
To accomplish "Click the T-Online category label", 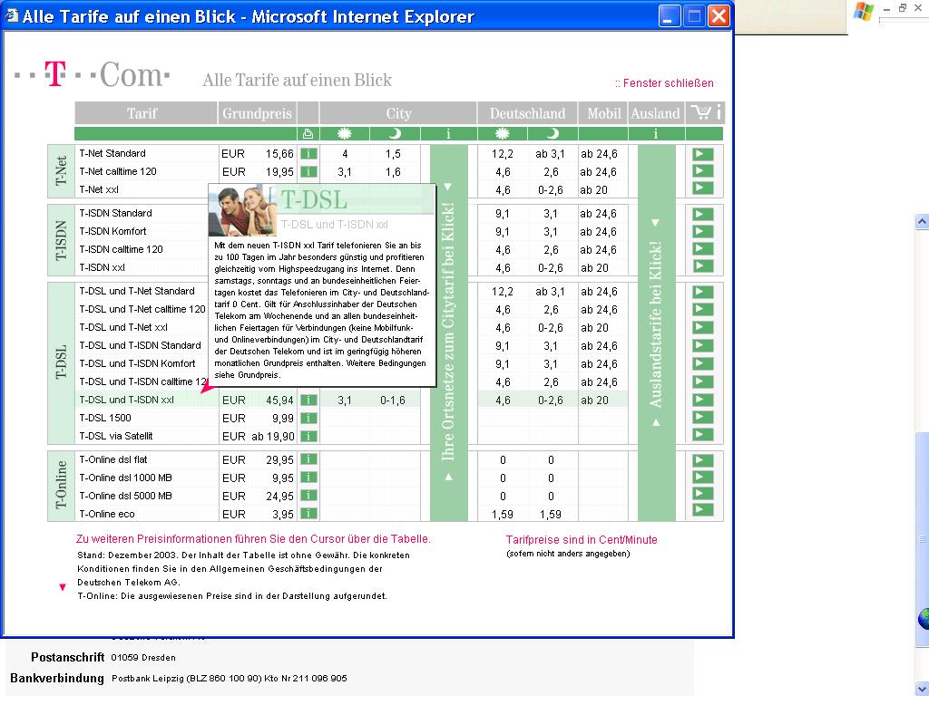I will pyautogui.click(x=61, y=486).
